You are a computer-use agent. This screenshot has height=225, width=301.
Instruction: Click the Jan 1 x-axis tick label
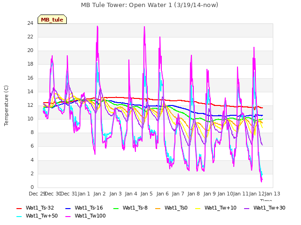pyautogui.click(x=84, y=194)
